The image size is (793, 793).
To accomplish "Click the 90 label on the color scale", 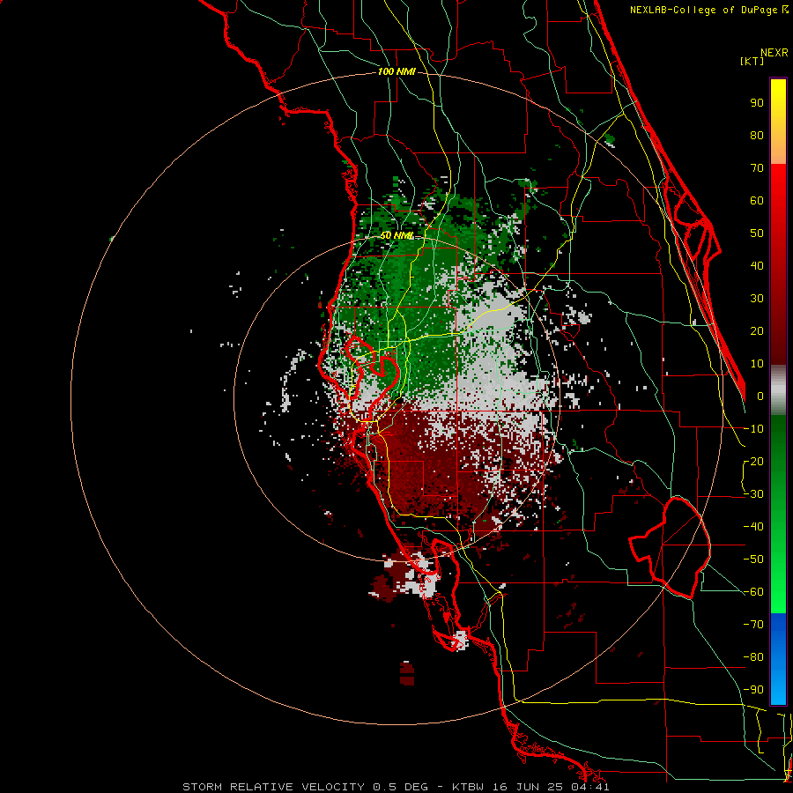I will (x=757, y=103).
